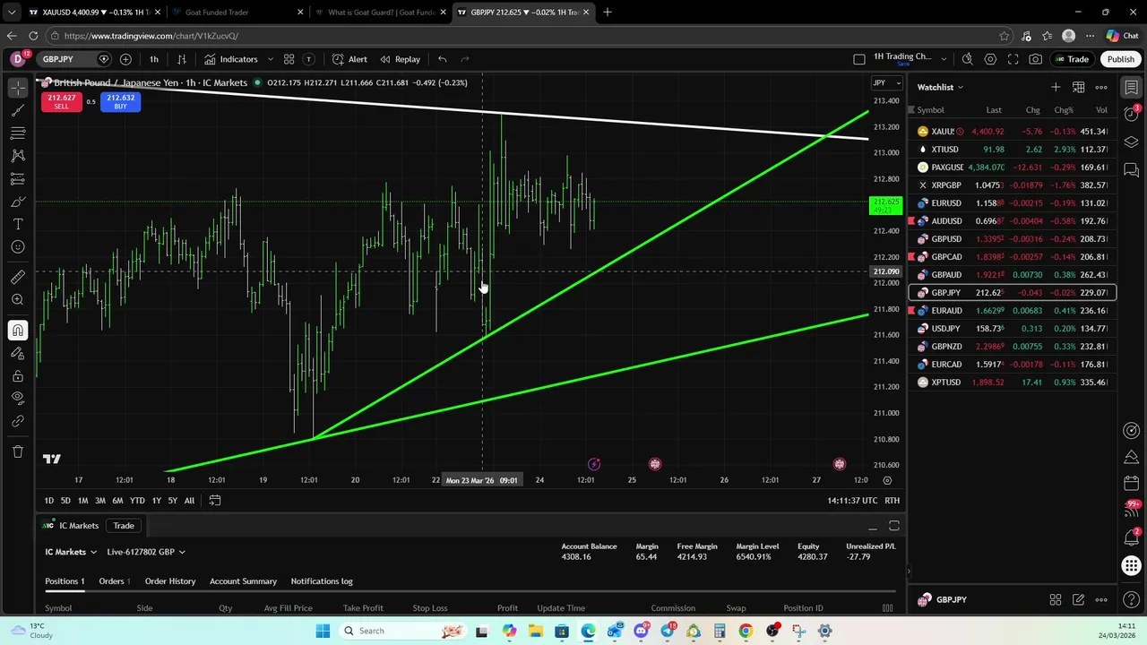Toggle fullscreen mode icon
This screenshot has height=645, width=1147.
click(x=1013, y=59)
